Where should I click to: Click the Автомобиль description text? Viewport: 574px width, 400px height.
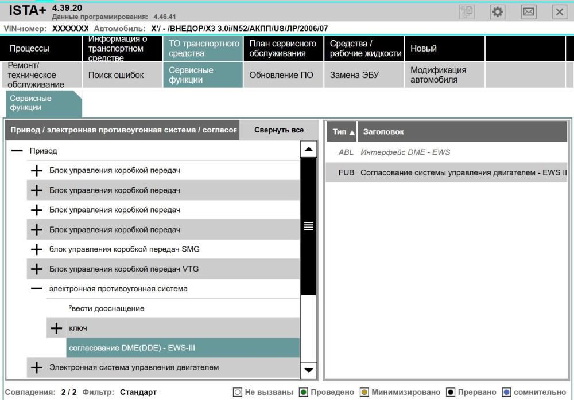click(239, 29)
